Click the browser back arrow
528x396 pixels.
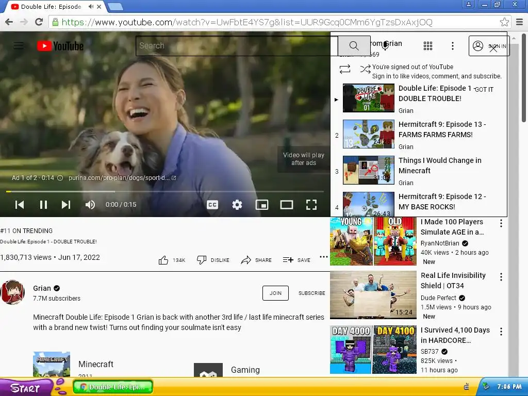[x=9, y=22]
